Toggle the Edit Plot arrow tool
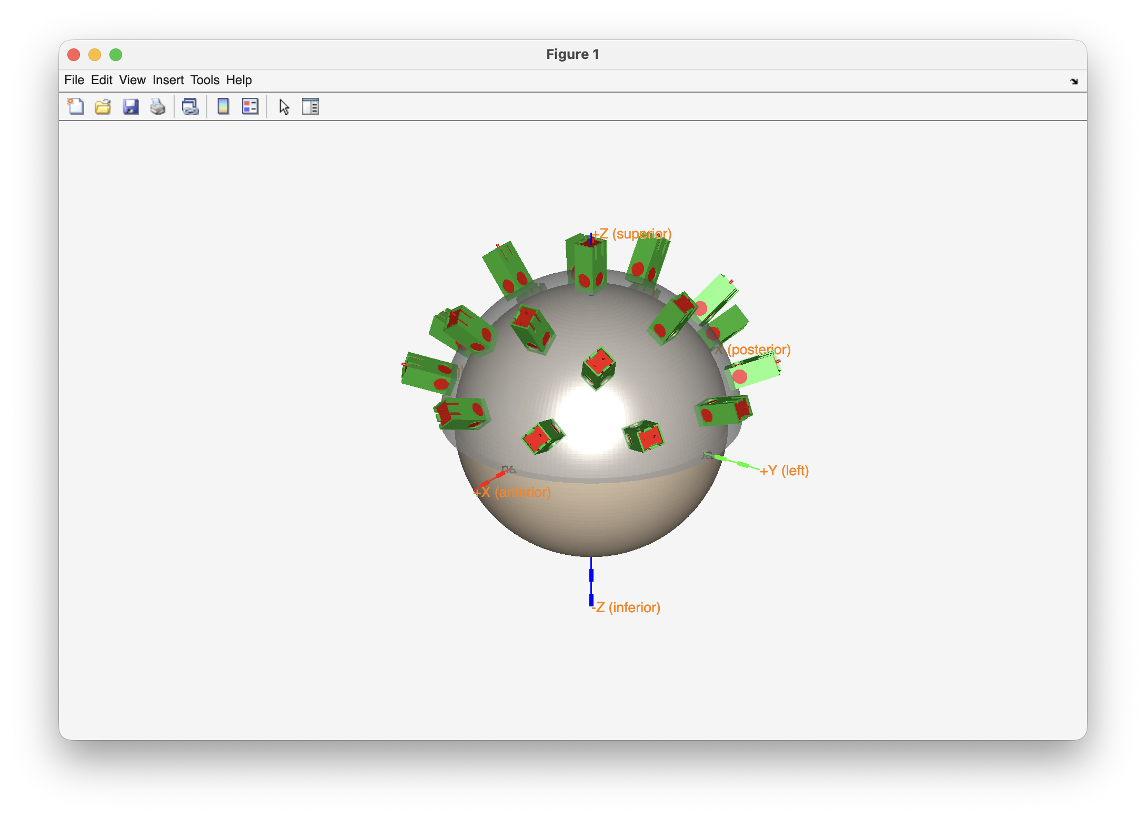 (x=284, y=106)
